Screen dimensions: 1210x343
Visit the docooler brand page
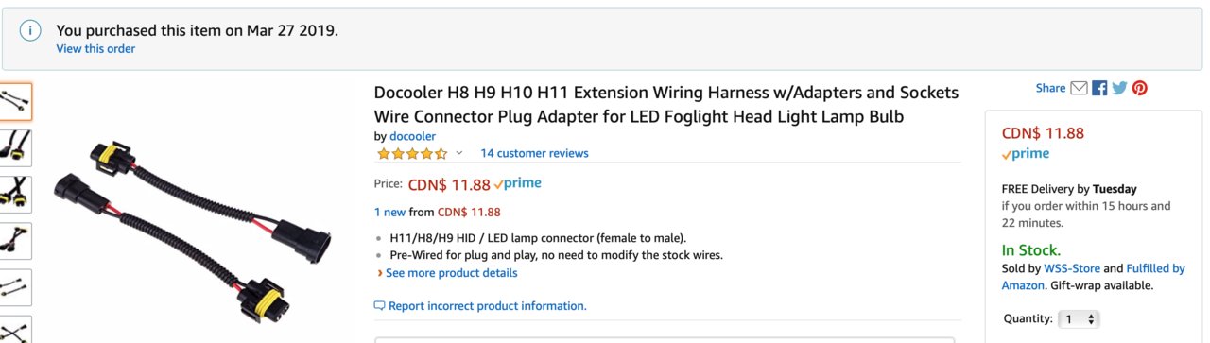tap(412, 136)
